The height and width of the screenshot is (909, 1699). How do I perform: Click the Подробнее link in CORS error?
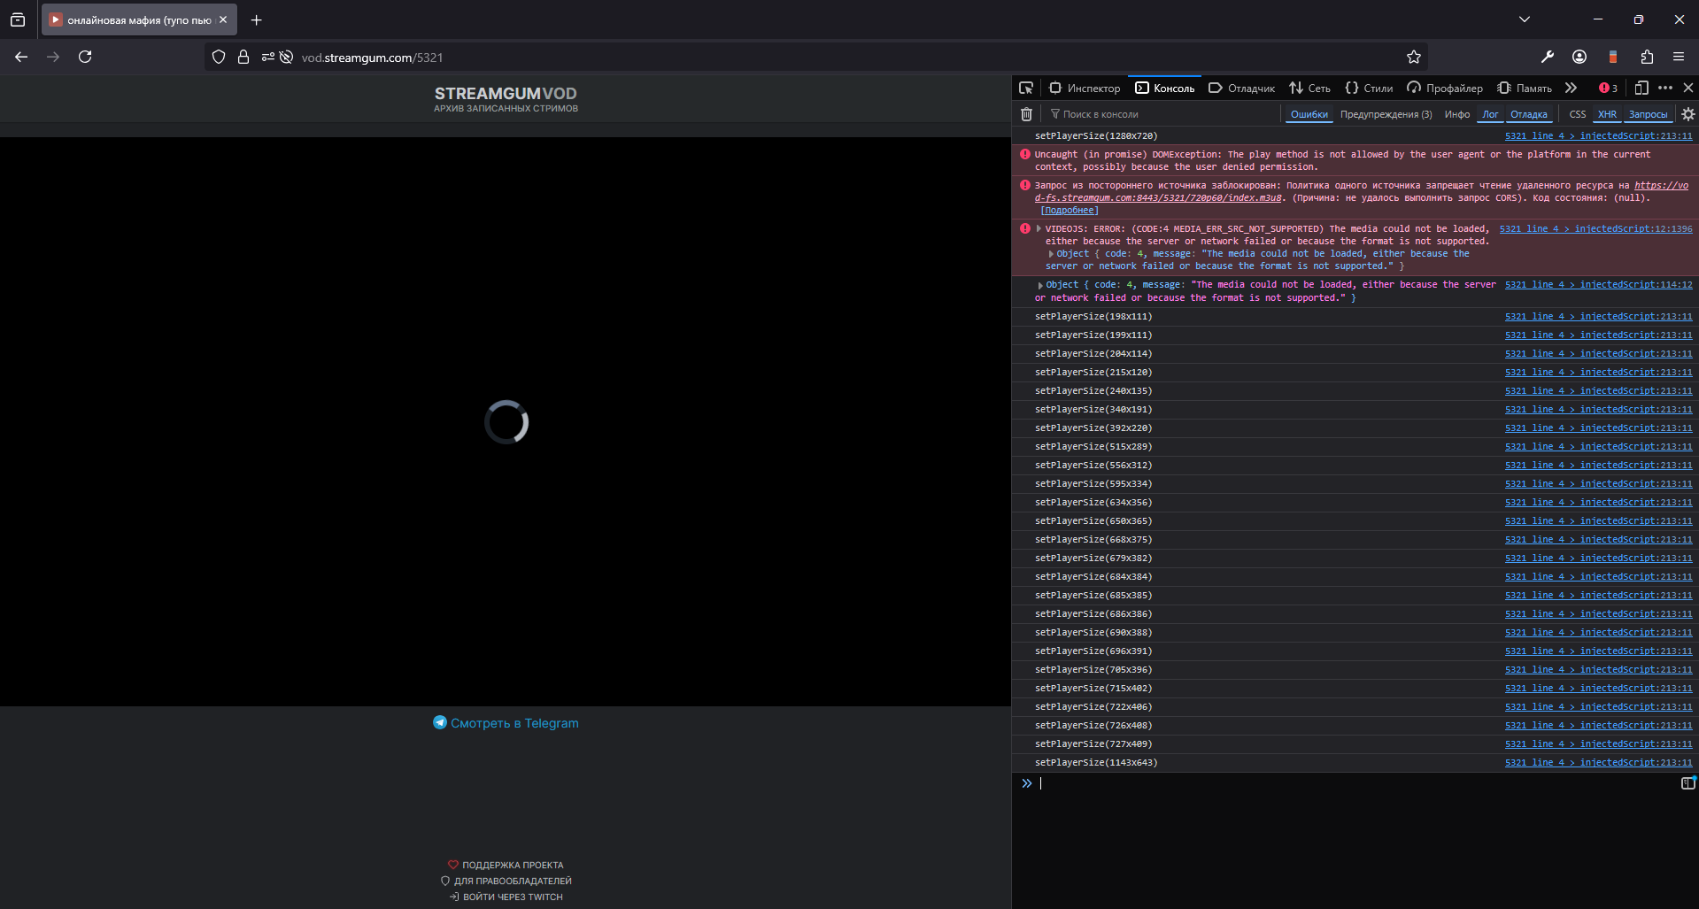point(1070,211)
